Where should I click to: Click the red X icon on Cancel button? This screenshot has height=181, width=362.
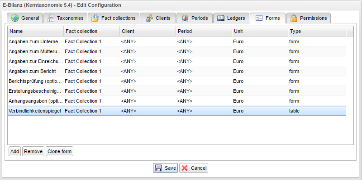(185, 168)
